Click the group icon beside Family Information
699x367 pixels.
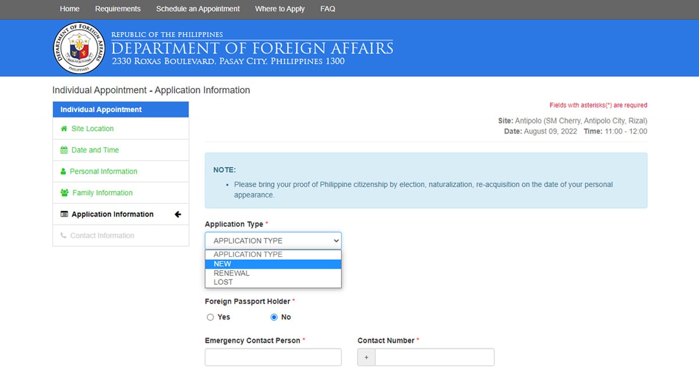pos(65,192)
